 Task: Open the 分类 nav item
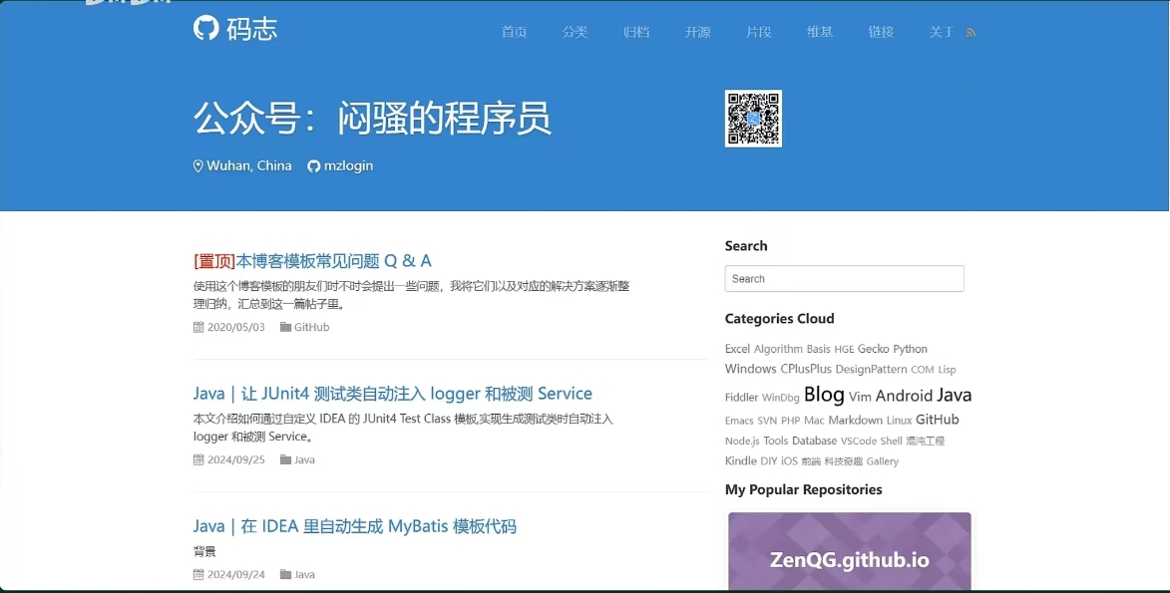pos(576,32)
